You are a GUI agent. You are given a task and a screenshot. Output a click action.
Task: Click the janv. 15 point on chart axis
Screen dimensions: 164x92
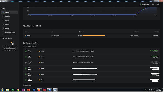pos(135,16)
